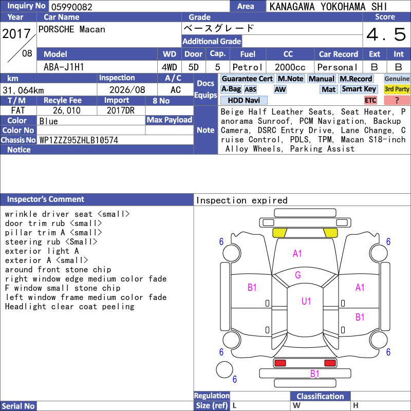Select the M.Record badge

(x=356, y=79)
